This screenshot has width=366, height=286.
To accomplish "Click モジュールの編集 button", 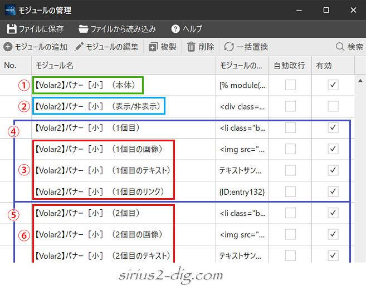I will pyautogui.click(x=106, y=47).
